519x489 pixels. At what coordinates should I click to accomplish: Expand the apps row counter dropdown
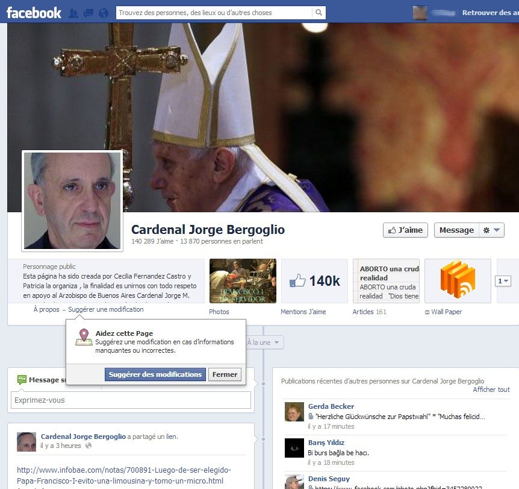tap(503, 281)
